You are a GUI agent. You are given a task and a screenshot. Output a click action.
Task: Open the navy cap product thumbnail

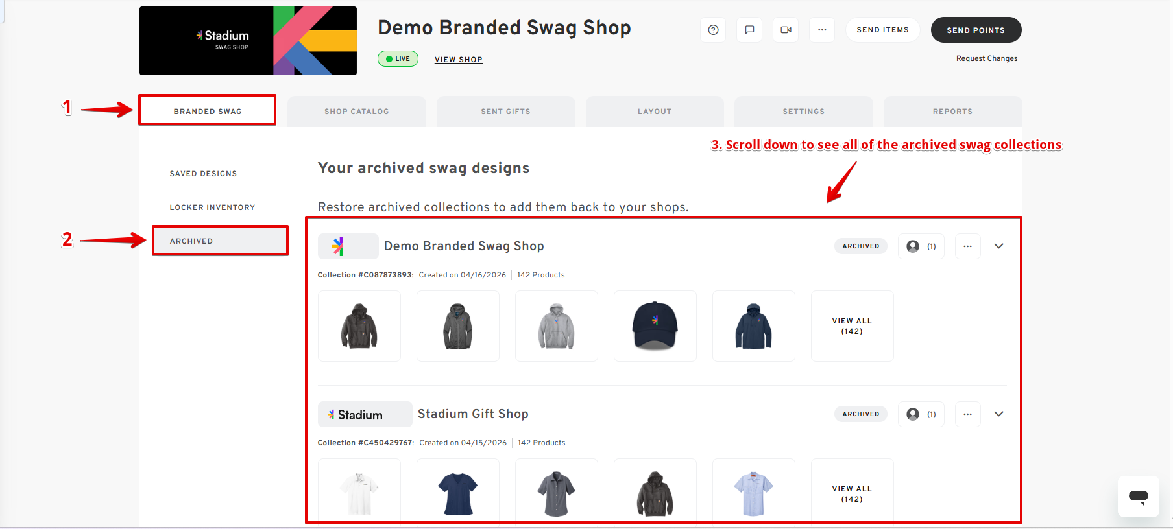click(655, 326)
